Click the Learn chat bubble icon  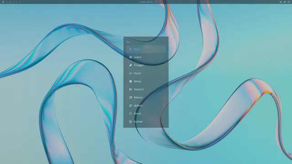(x=130, y=57)
